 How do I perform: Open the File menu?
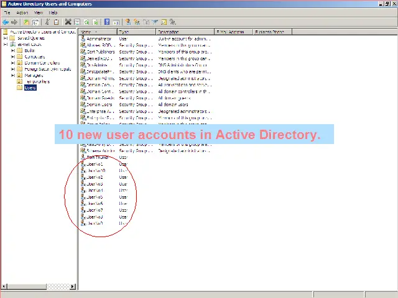7,12
